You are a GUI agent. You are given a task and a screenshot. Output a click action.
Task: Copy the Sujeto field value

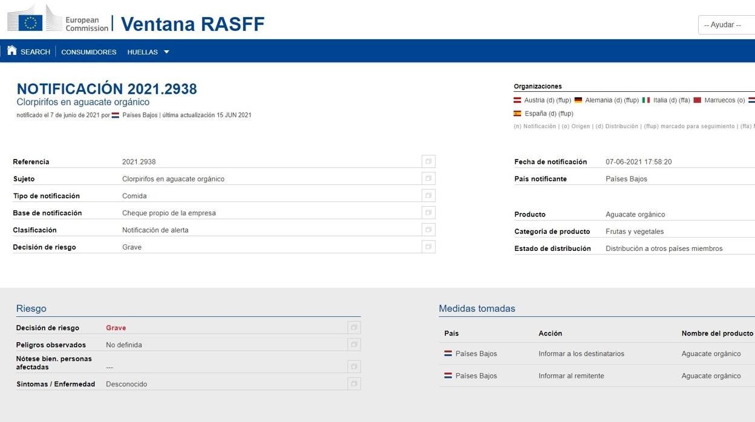[x=428, y=178]
